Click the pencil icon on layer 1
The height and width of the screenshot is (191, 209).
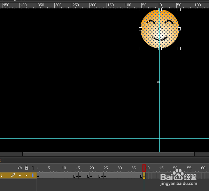coord(13,175)
